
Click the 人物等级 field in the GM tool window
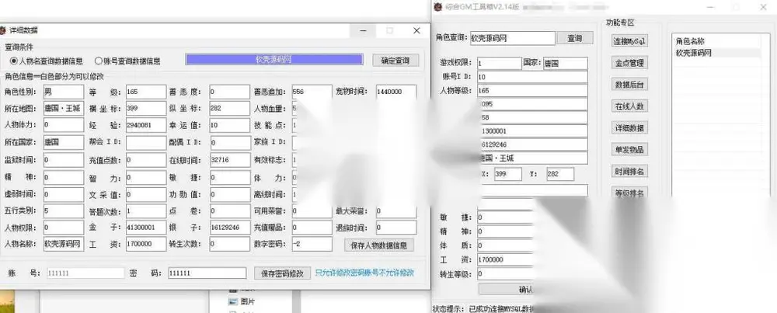coord(532,91)
